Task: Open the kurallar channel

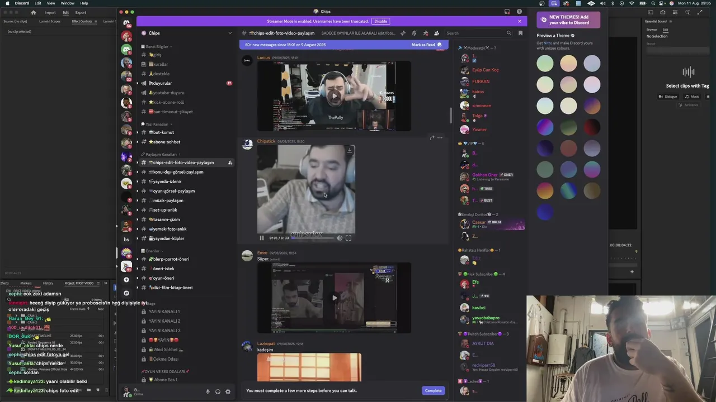Action: [x=161, y=64]
